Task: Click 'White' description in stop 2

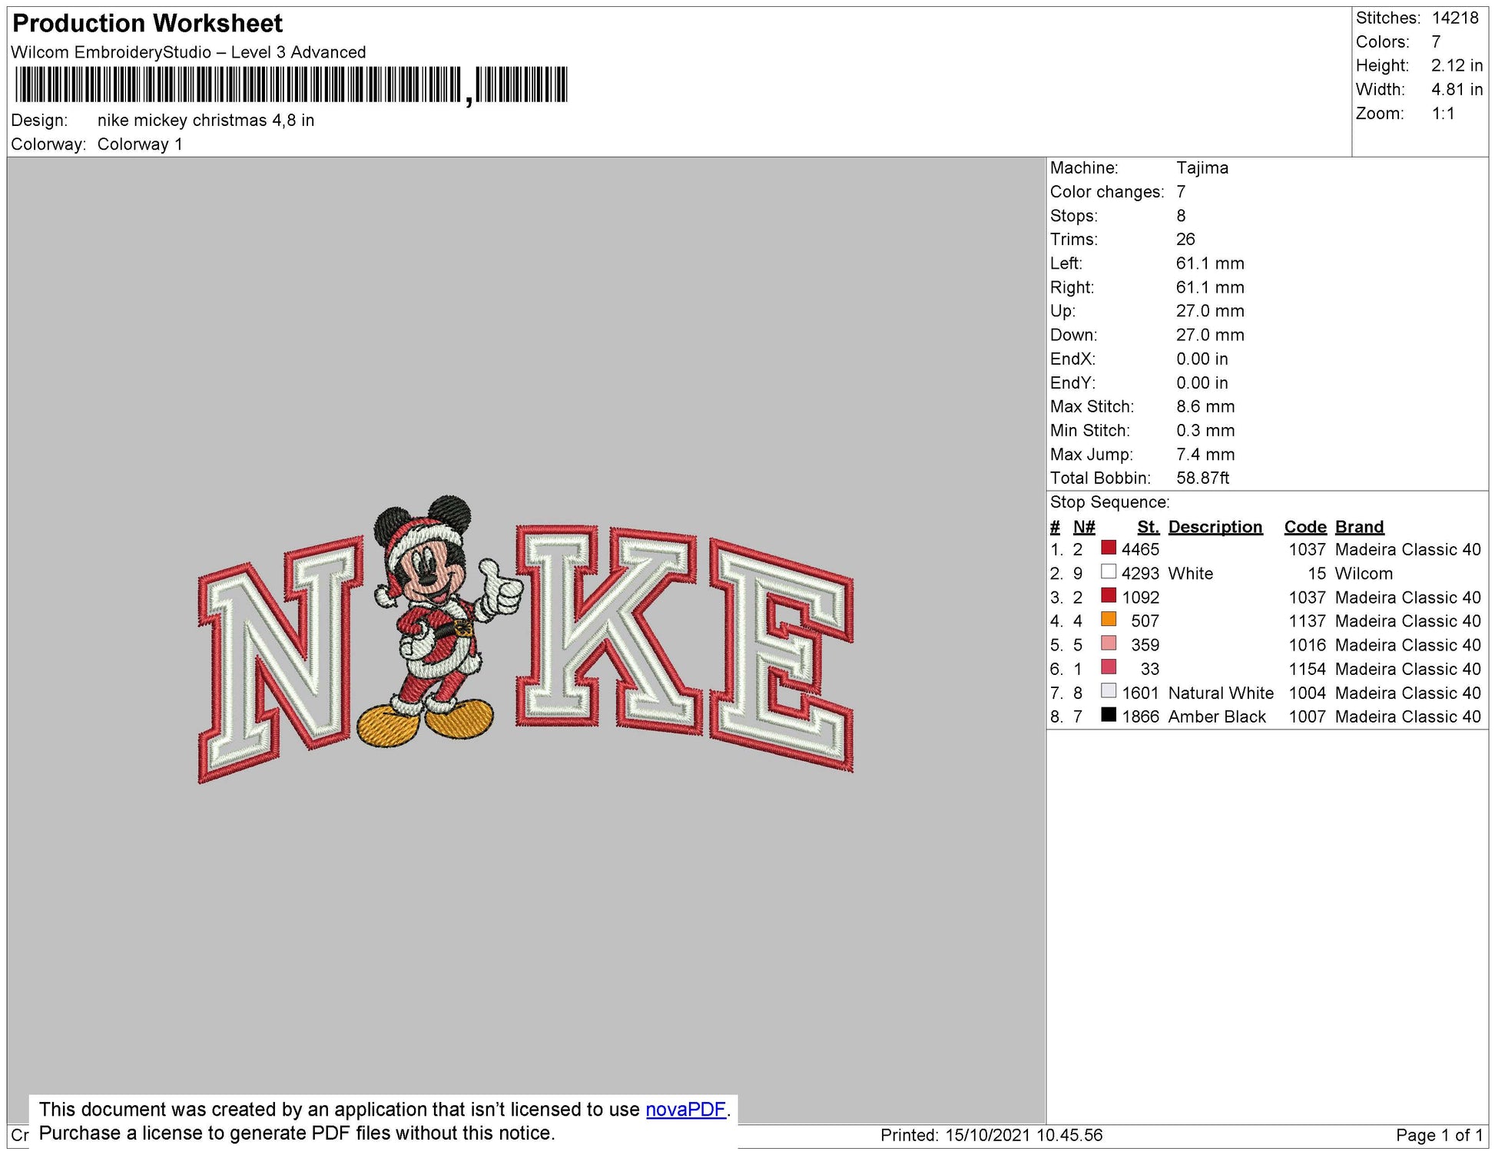Action: tap(1190, 574)
